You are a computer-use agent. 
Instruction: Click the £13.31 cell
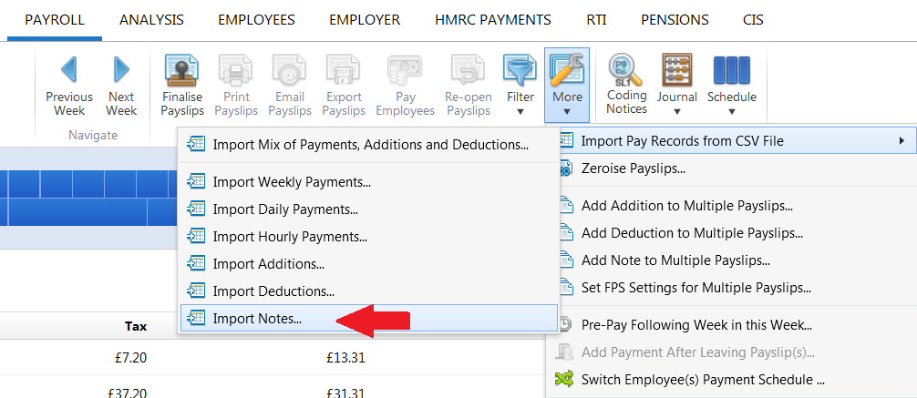coord(345,357)
